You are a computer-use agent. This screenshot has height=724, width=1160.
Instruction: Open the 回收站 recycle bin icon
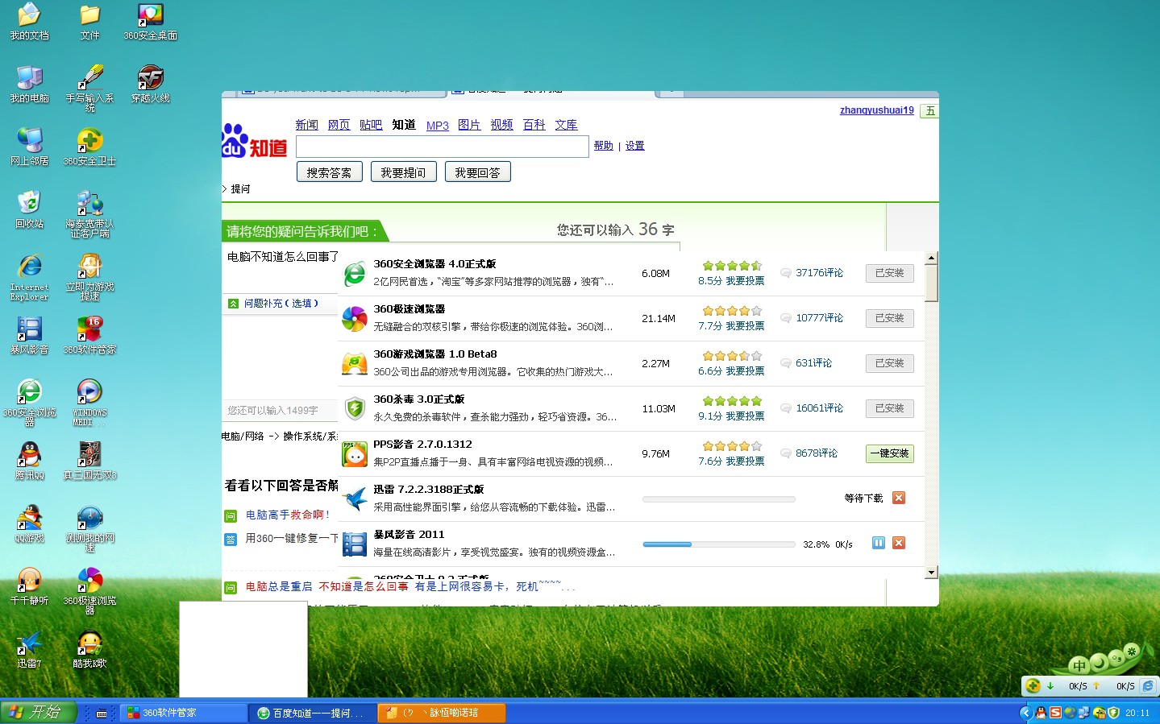(29, 210)
